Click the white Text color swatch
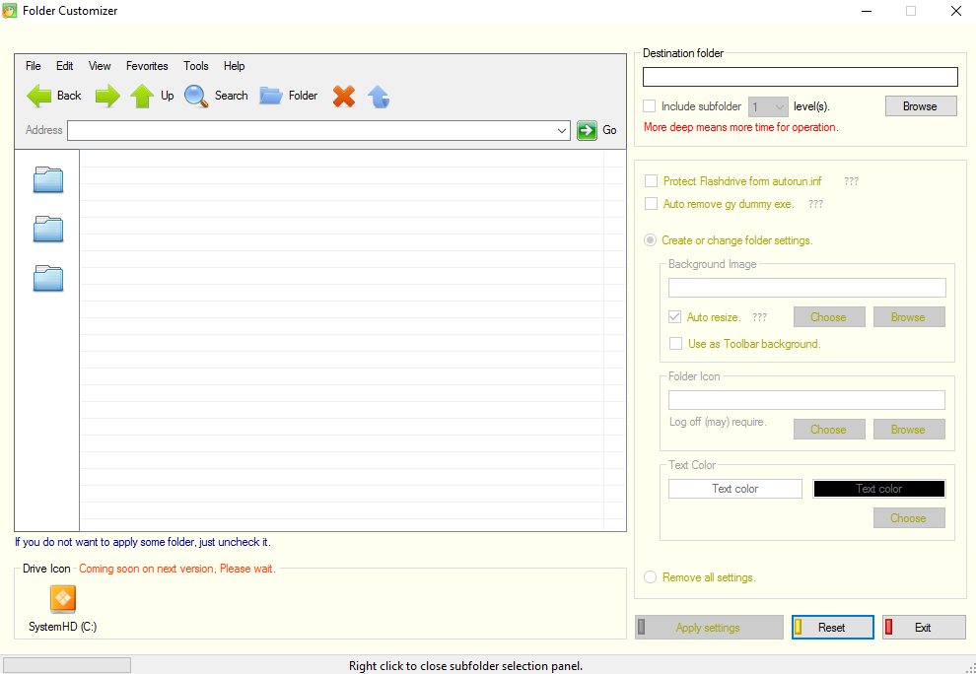976x674 pixels. (x=735, y=489)
